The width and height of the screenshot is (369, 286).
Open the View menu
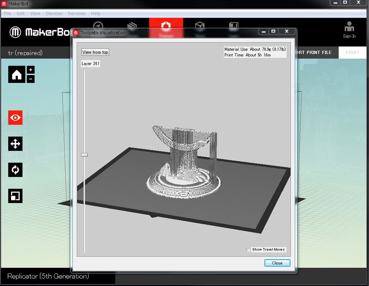[35, 13]
